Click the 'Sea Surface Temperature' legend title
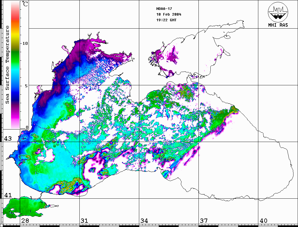Image resolution: width=298 pixels, height=227 pixels. (x=7, y=65)
